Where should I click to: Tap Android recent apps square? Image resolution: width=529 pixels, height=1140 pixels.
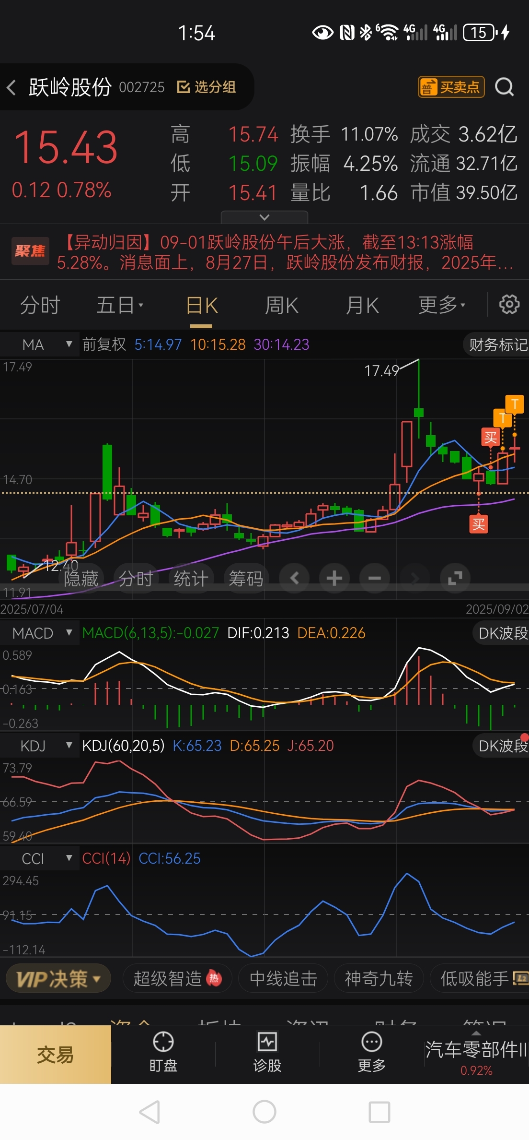pyautogui.click(x=379, y=1112)
